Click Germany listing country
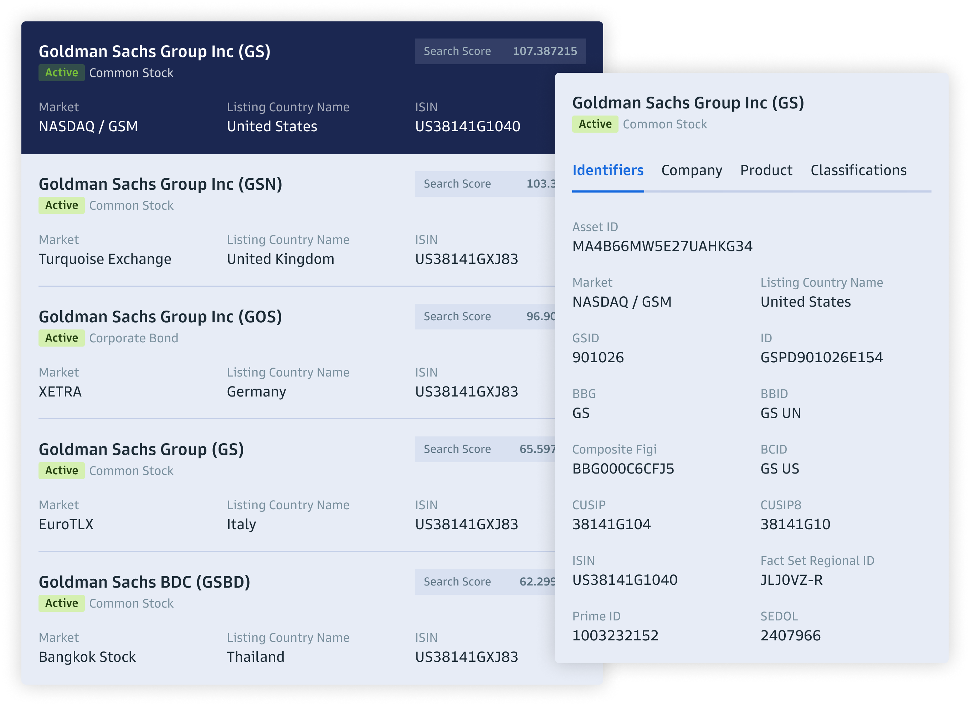 257,392
